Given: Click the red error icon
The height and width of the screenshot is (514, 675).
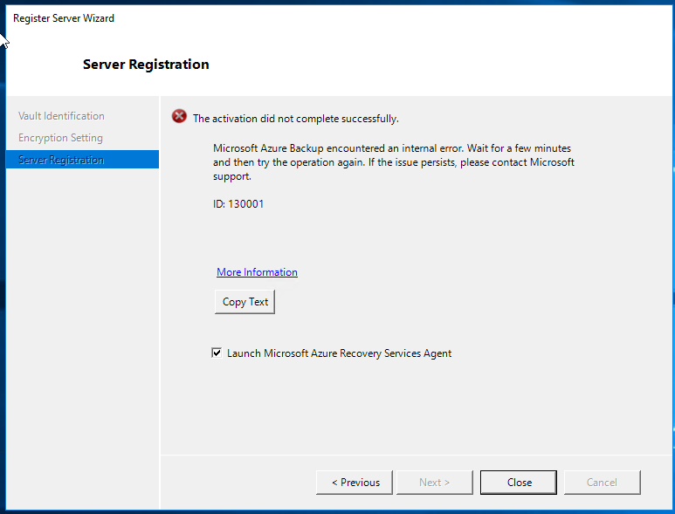Looking at the screenshot, I should pyautogui.click(x=179, y=116).
